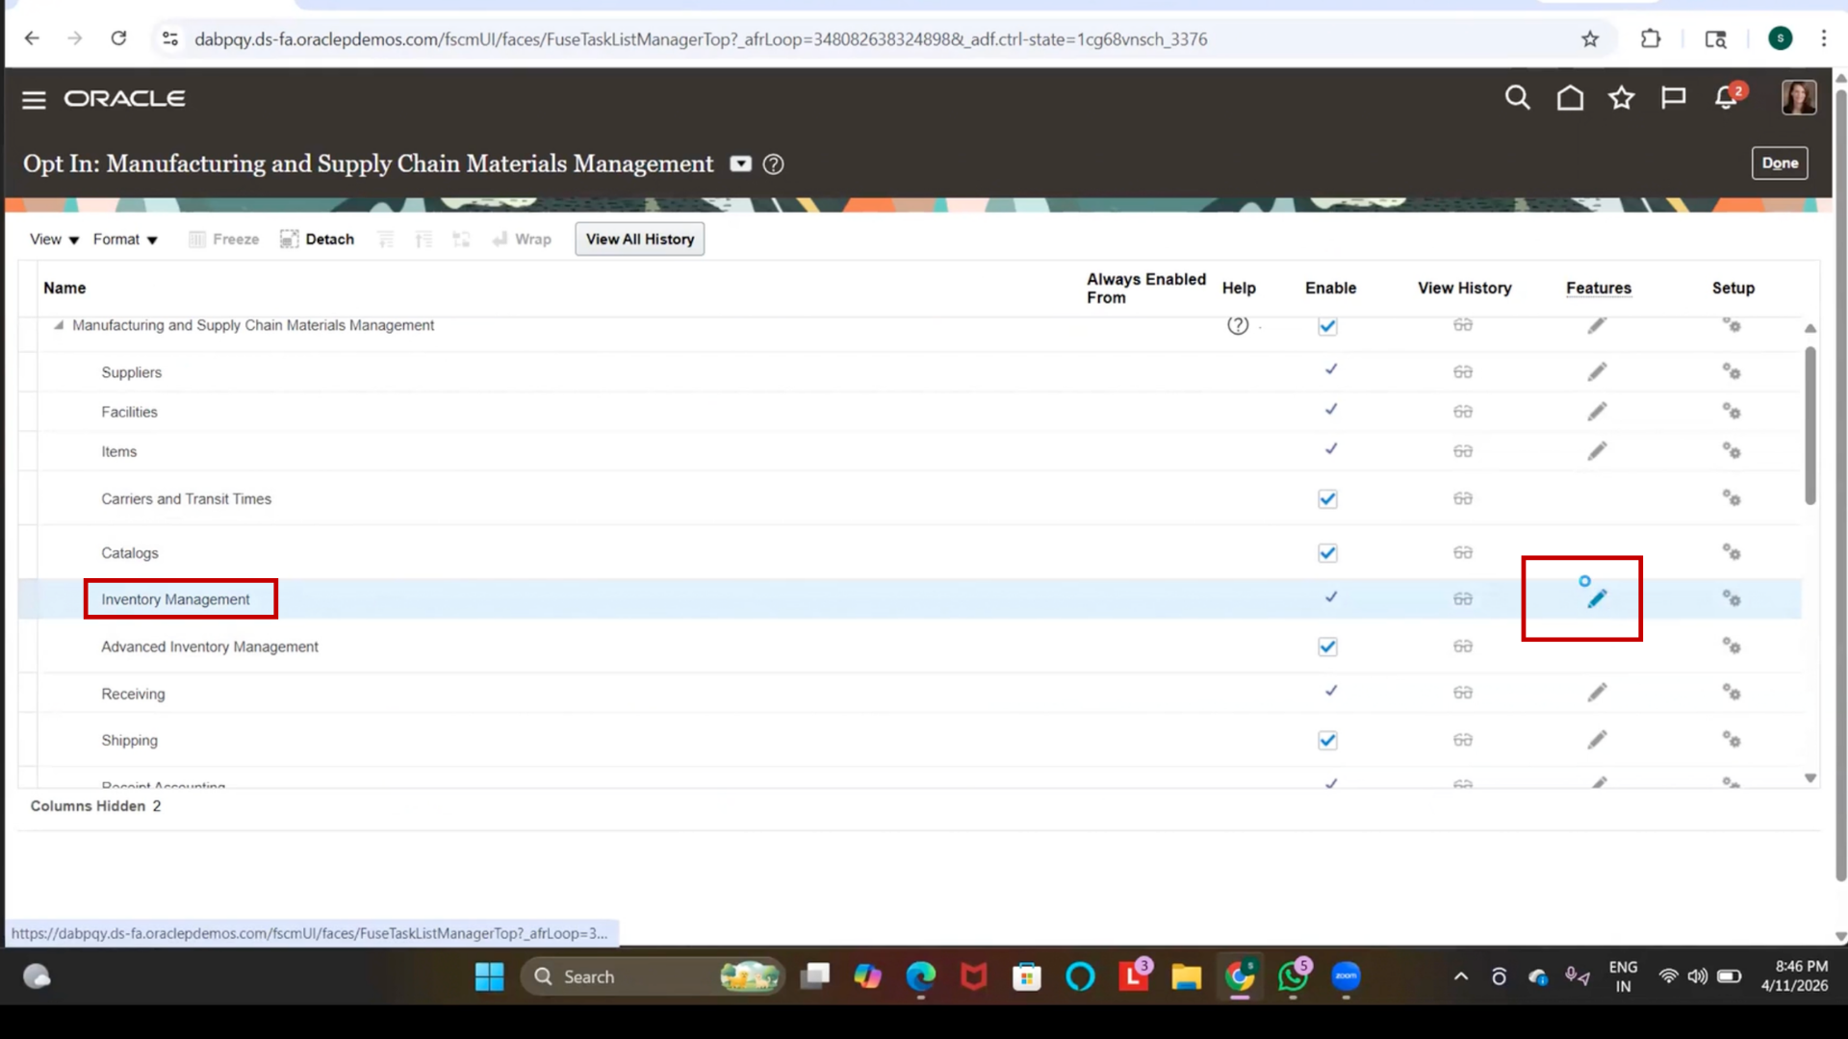Go to the Home icon in header
The image size is (1848, 1039).
pos(1570,98)
